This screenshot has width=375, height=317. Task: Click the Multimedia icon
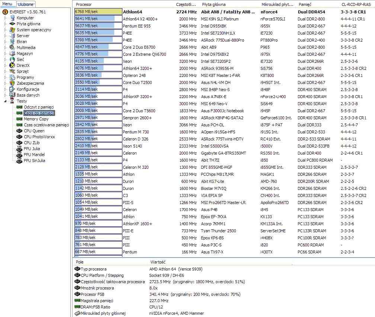12,48
